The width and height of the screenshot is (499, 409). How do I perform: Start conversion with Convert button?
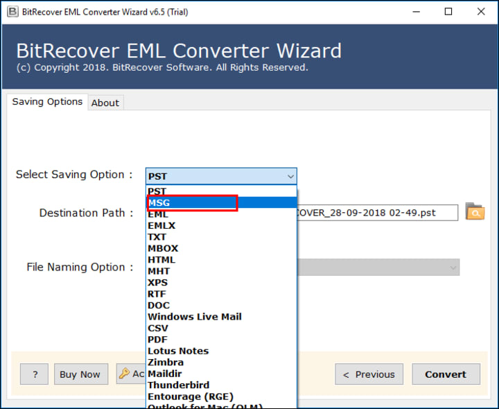tap(446, 374)
